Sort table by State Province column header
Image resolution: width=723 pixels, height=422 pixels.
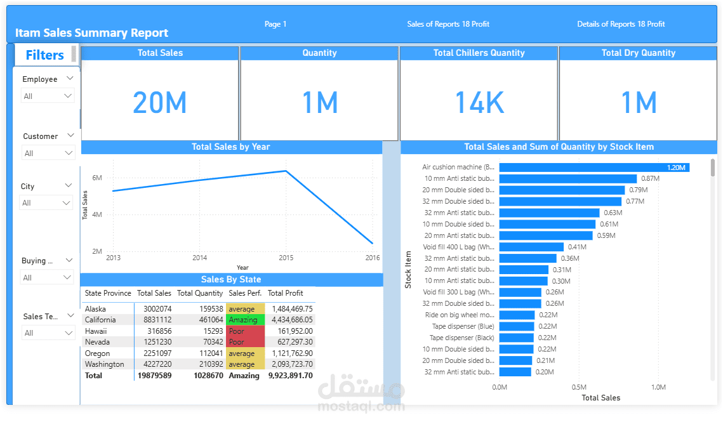108,293
